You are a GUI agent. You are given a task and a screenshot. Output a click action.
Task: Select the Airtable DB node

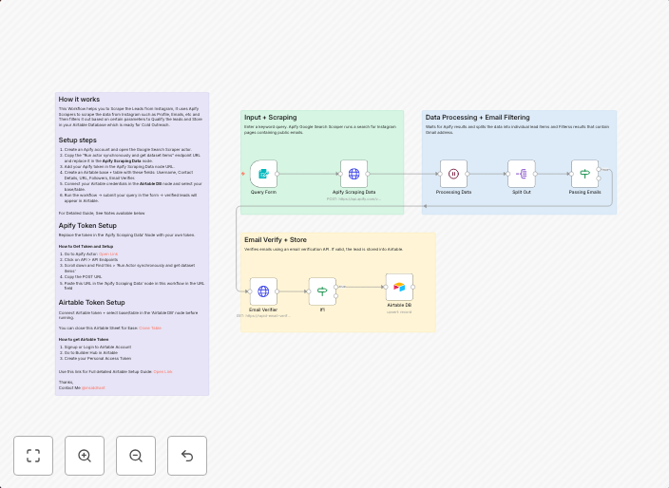tap(399, 288)
